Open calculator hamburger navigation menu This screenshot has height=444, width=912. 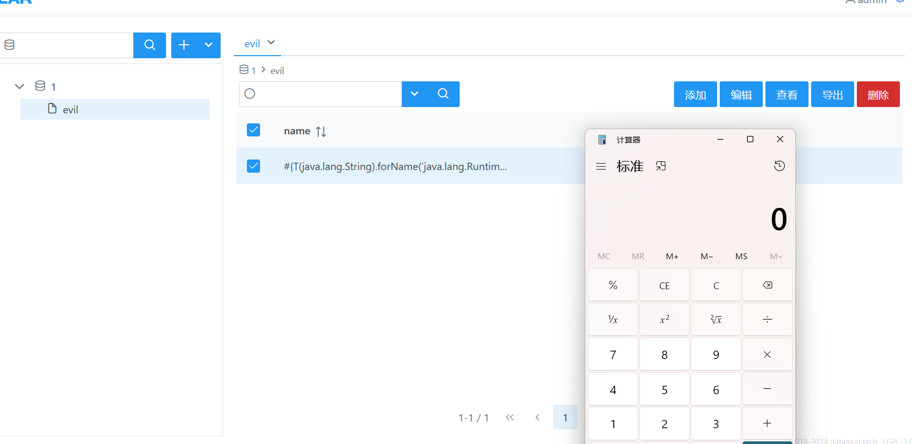pos(601,166)
